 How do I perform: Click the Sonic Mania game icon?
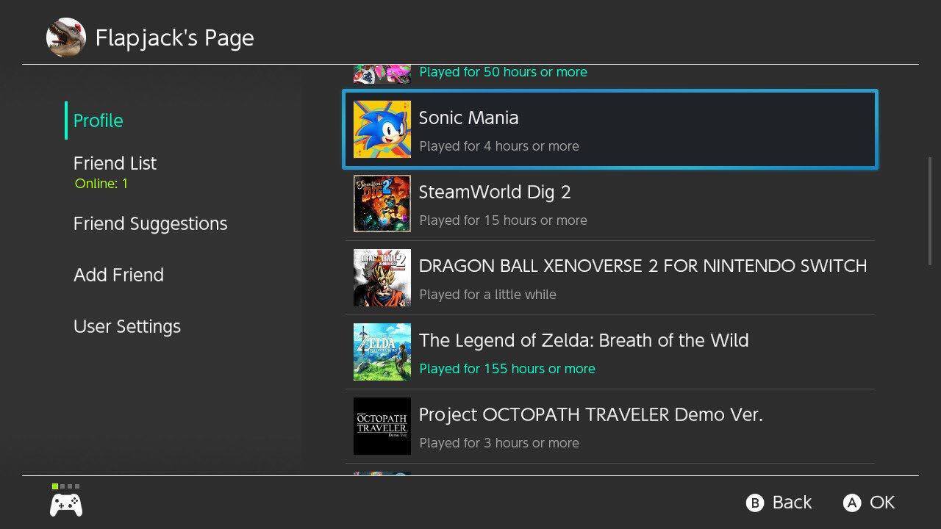(x=382, y=129)
